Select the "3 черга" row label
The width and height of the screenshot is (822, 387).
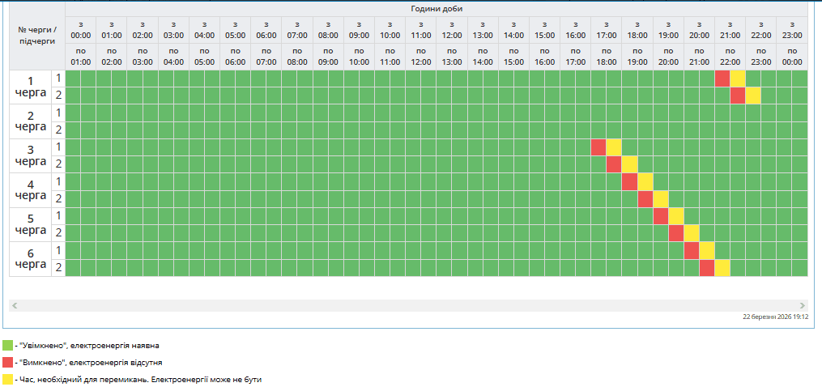pyautogui.click(x=31, y=155)
